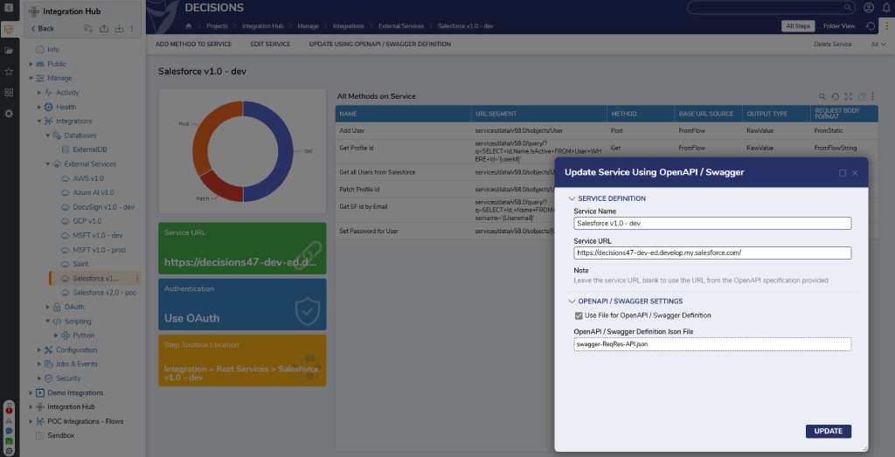Go back using the Back button

pyautogui.click(x=43, y=29)
